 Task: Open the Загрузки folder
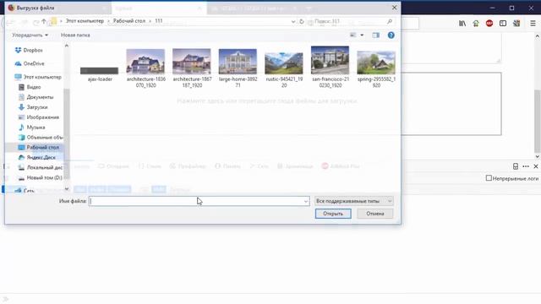pyautogui.click(x=33, y=107)
